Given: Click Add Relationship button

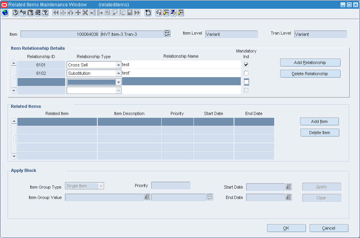Looking at the screenshot, I should coord(310,62).
